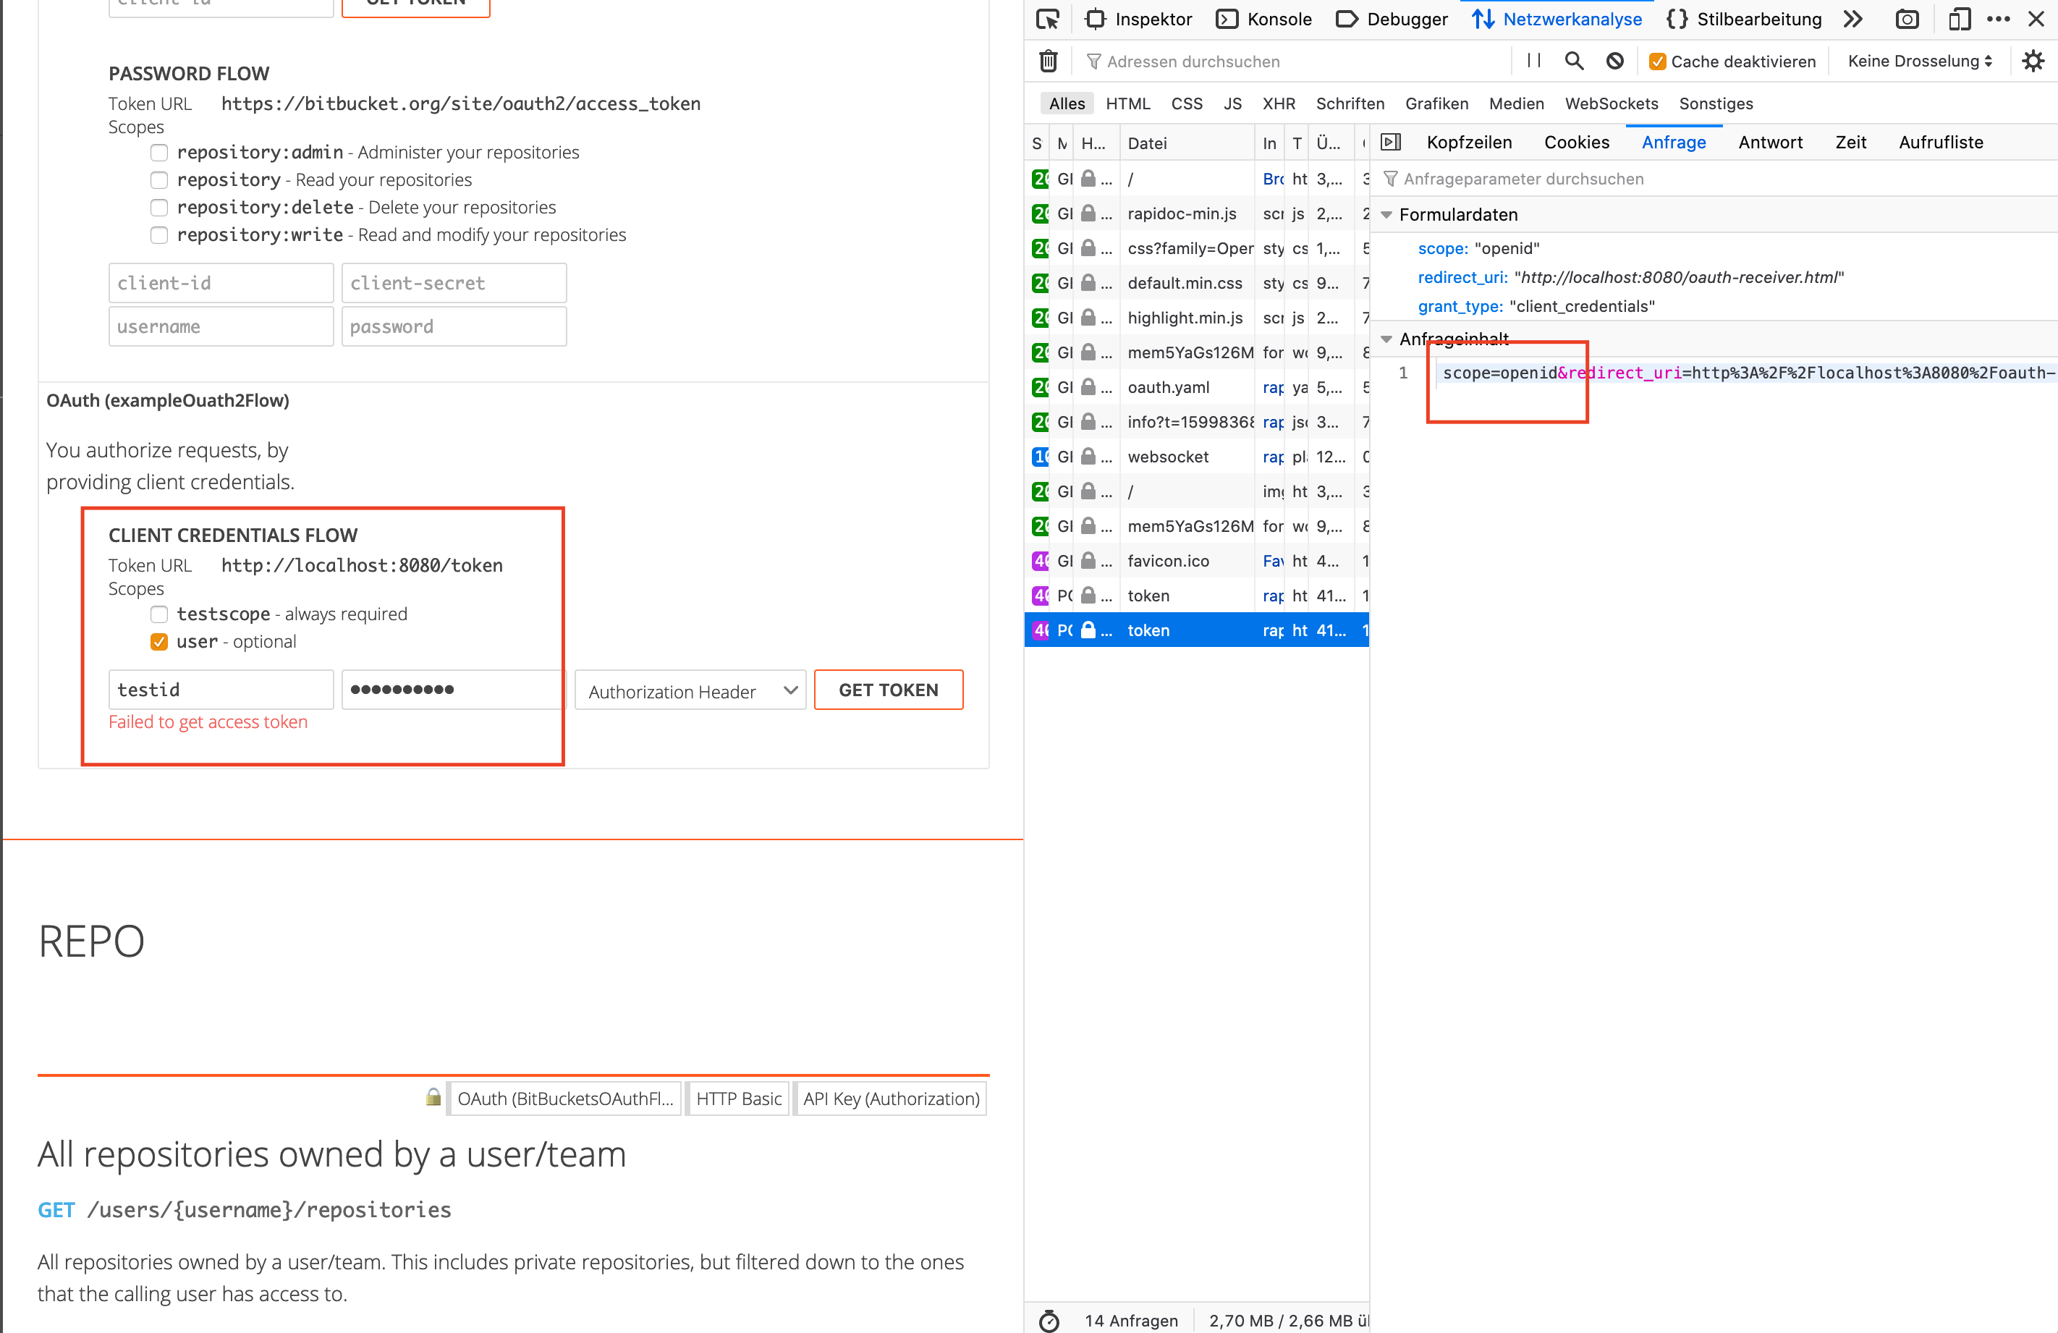Clear the network requests list
Image resolution: width=2058 pixels, height=1333 pixels.
[1048, 61]
